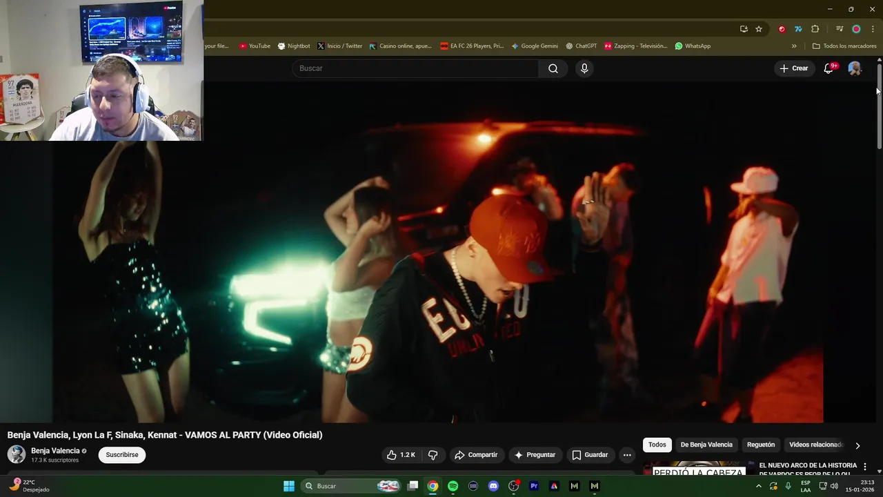Open the Extensions puzzle icon
883x497 pixels.
pyautogui.click(x=815, y=29)
